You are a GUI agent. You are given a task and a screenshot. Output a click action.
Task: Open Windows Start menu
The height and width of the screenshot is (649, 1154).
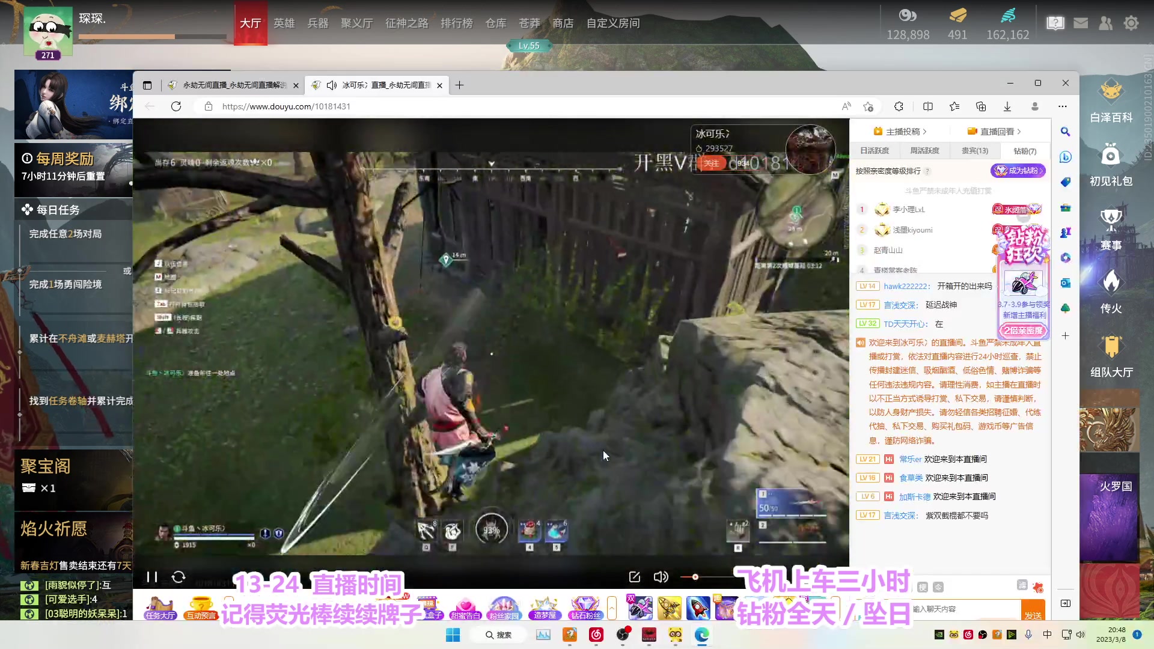click(453, 635)
